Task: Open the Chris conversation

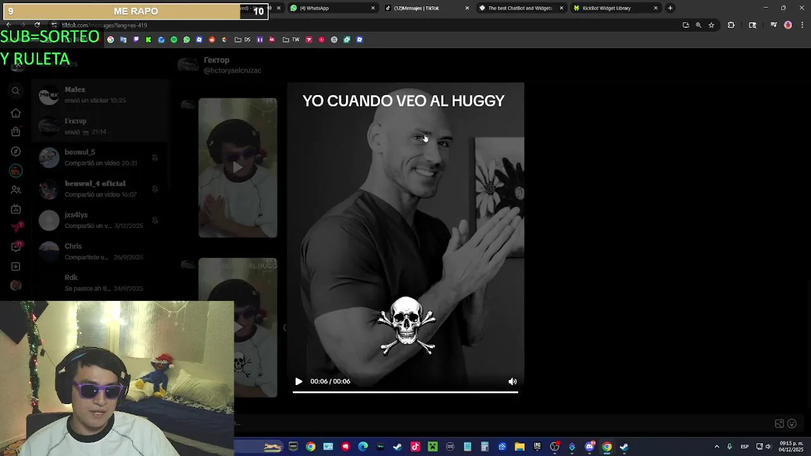Action: 100,251
